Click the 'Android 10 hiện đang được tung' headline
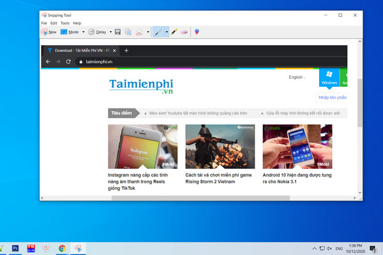Screen dimensions: 383x255 [x=297, y=178]
